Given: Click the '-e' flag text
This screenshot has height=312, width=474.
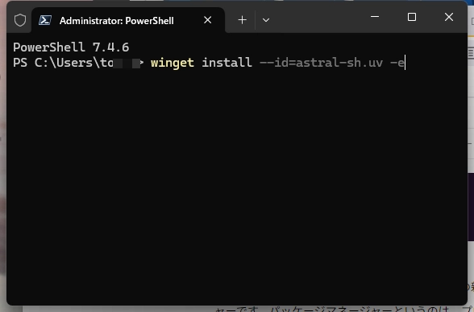Looking at the screenshot, I should click(x=397, y=63).
